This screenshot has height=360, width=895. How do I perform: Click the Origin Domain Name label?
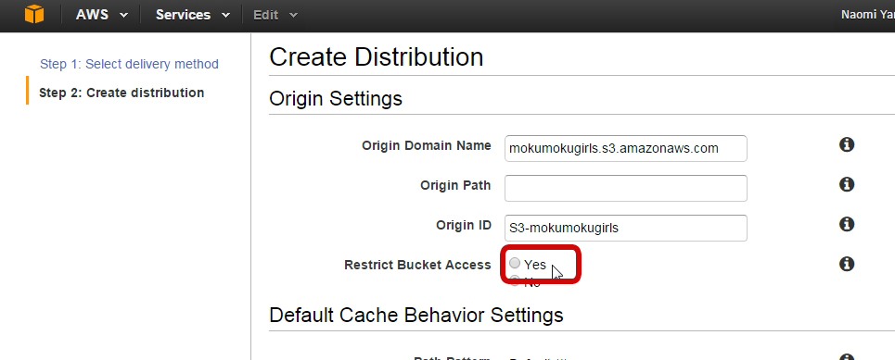[x=427, y=145]
